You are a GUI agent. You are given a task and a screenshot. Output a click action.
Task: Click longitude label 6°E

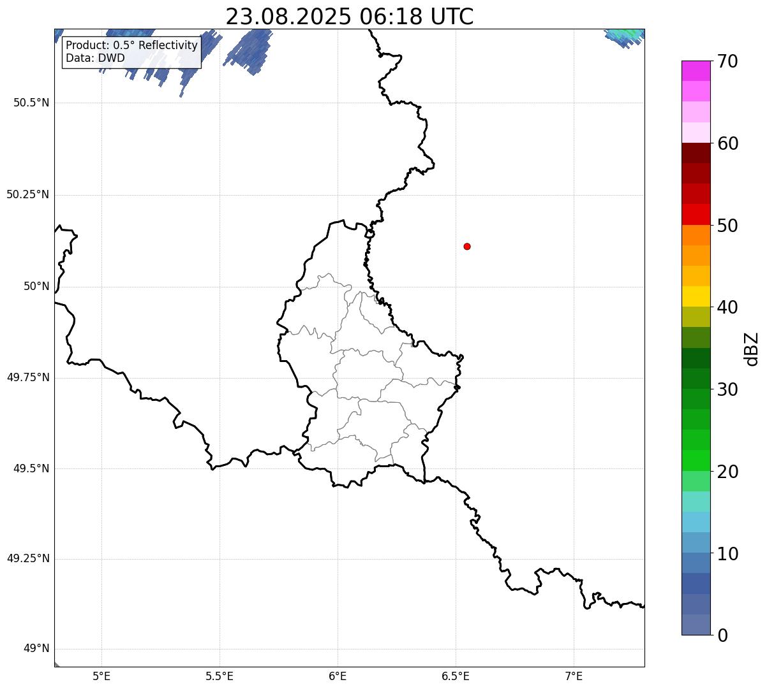(x=338, y=676)
